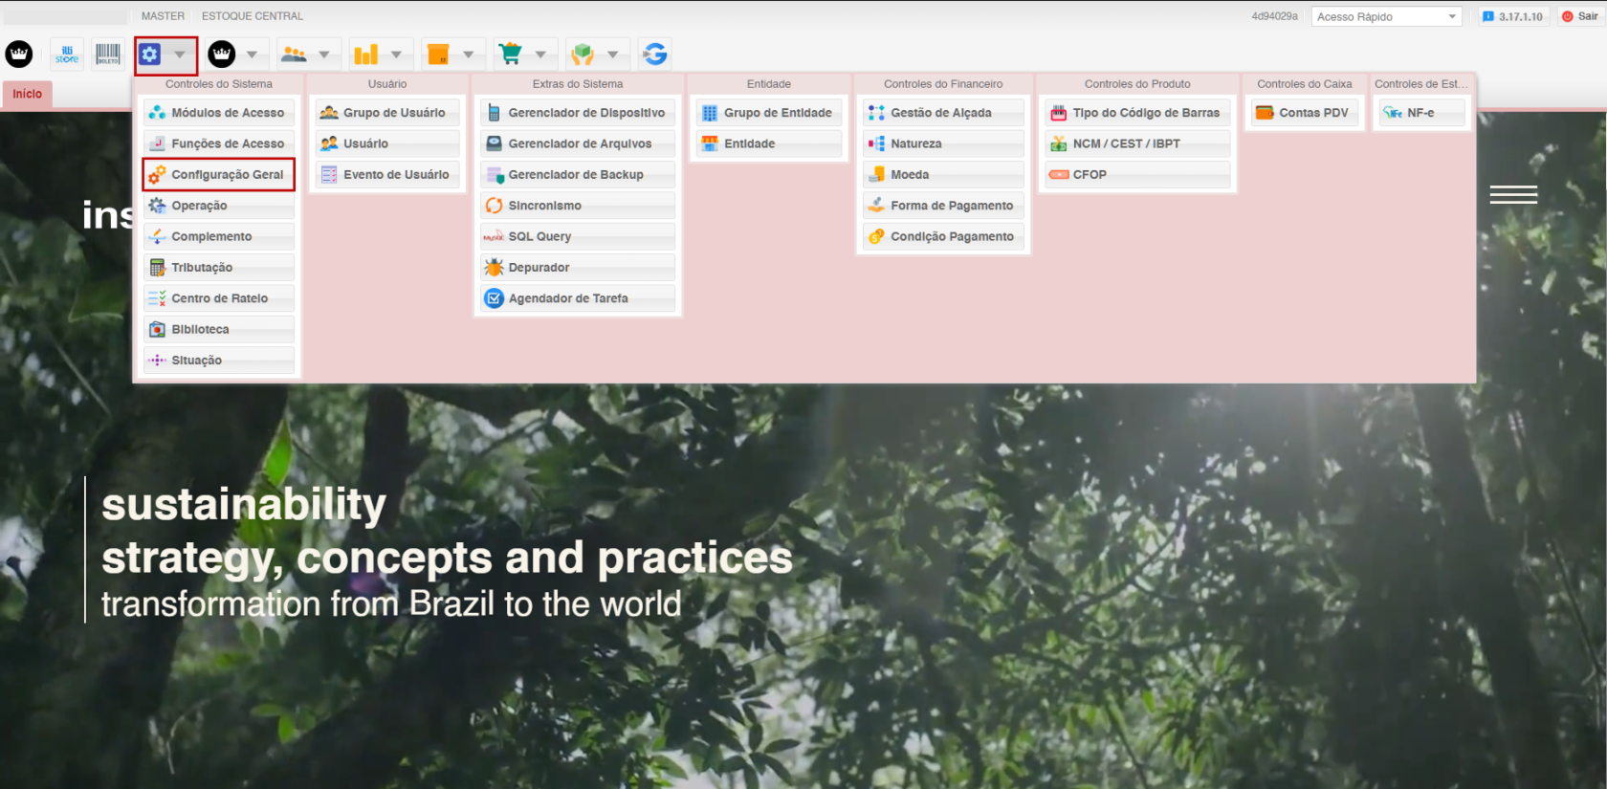1607x789 pixels.
Task: Click the green shopping cart toolbar icon
Action: coord(511,55)
